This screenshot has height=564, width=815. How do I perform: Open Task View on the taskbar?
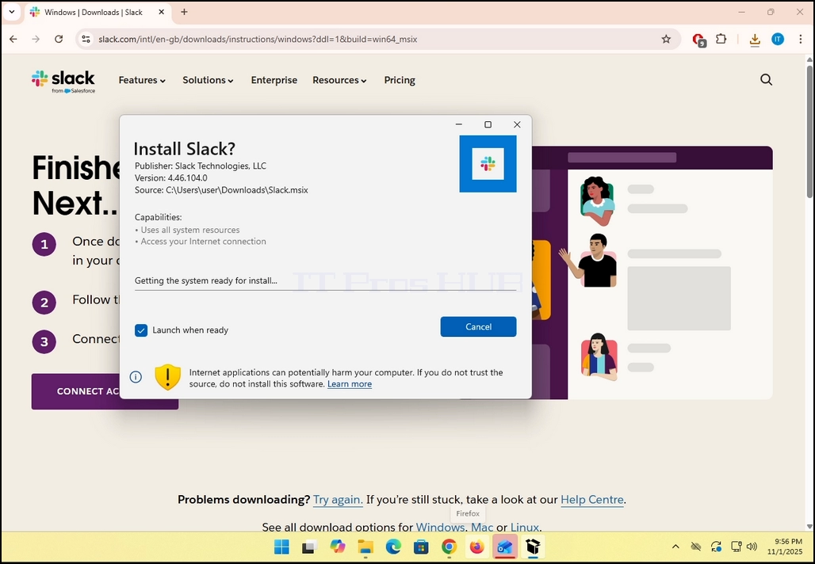tap(309, 547)
